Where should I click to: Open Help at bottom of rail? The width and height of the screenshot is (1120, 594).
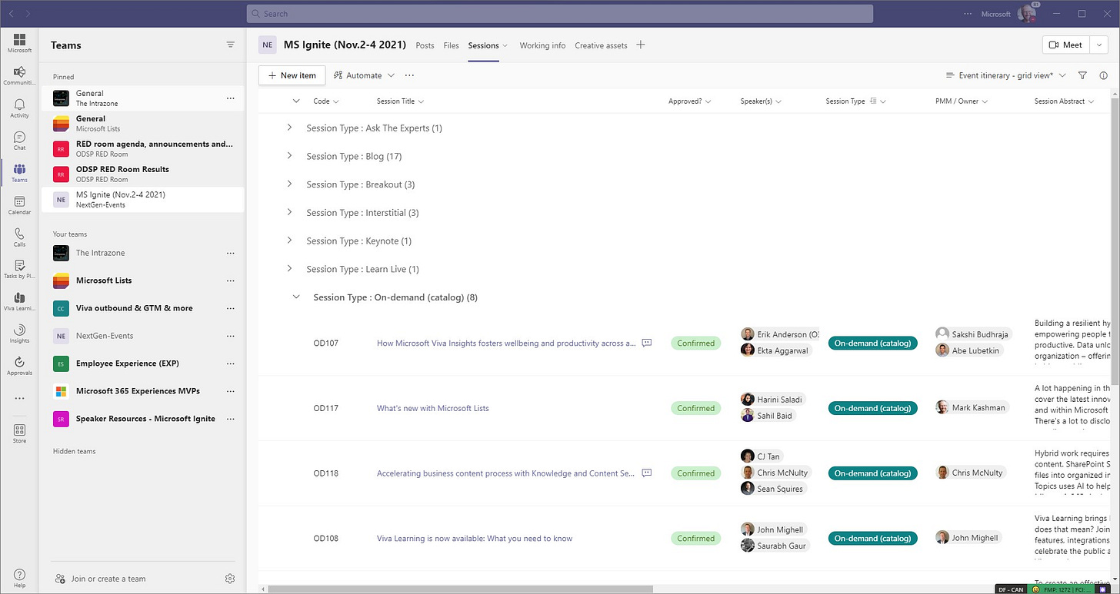coord(19,578)
